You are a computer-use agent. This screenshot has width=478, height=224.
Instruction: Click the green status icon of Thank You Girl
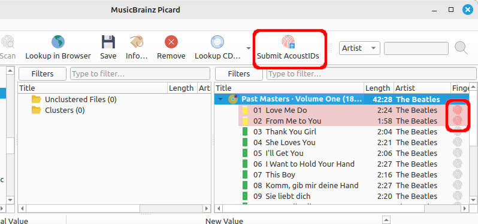(245, 131)
